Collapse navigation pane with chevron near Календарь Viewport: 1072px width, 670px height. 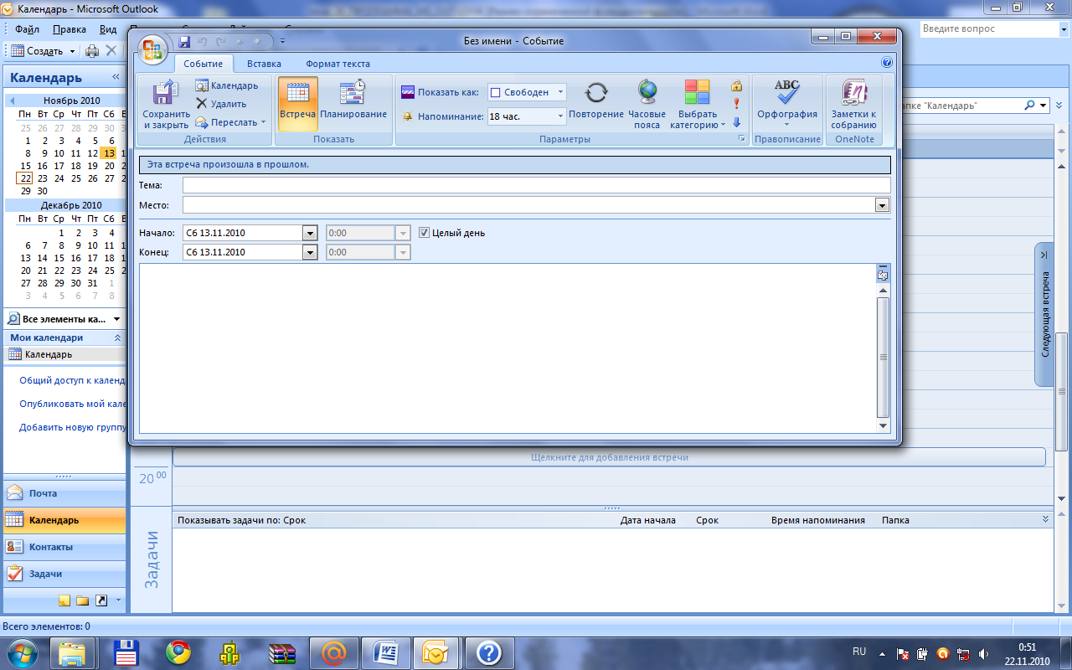click(116, 77)
